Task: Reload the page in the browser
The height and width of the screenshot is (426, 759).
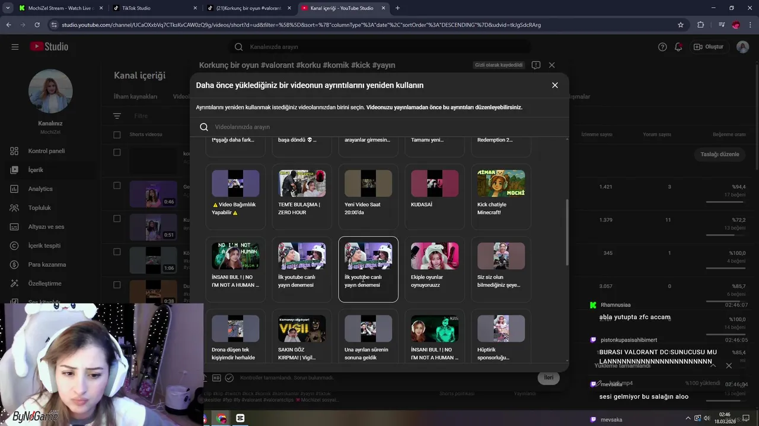Action: [37, 25]
